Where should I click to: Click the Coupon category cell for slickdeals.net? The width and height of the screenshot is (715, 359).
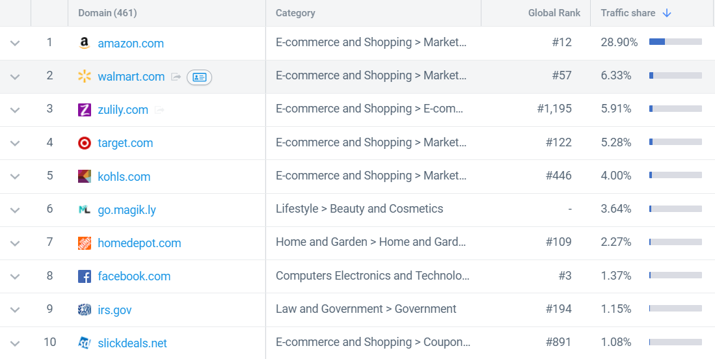373,342
